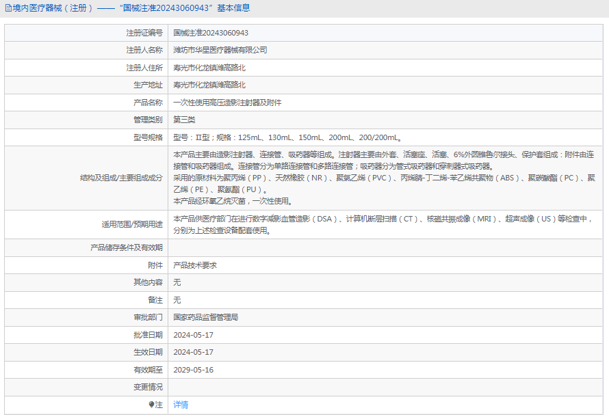
Task: Select approval date 2024-05-17 in 批准日期 row
Action: [x=193, y=336]
